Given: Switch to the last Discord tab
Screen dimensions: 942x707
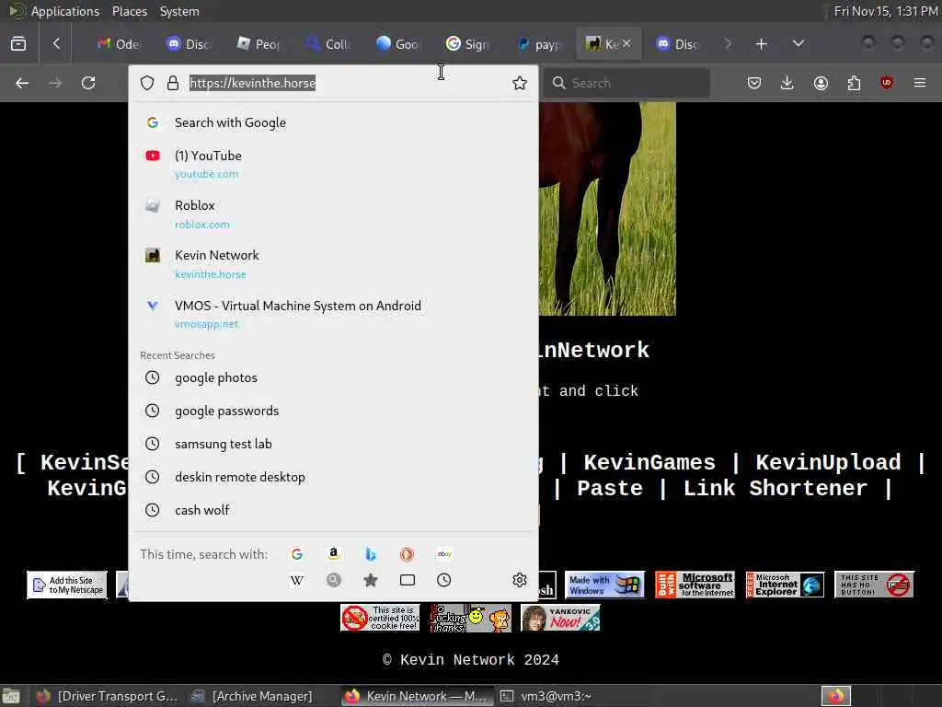Looking at the screenshot, I should tap(678, 44).
